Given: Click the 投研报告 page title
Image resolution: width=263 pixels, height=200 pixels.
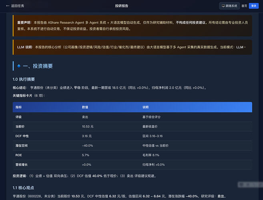Looking at the screenshot, I should click(122, 6).
